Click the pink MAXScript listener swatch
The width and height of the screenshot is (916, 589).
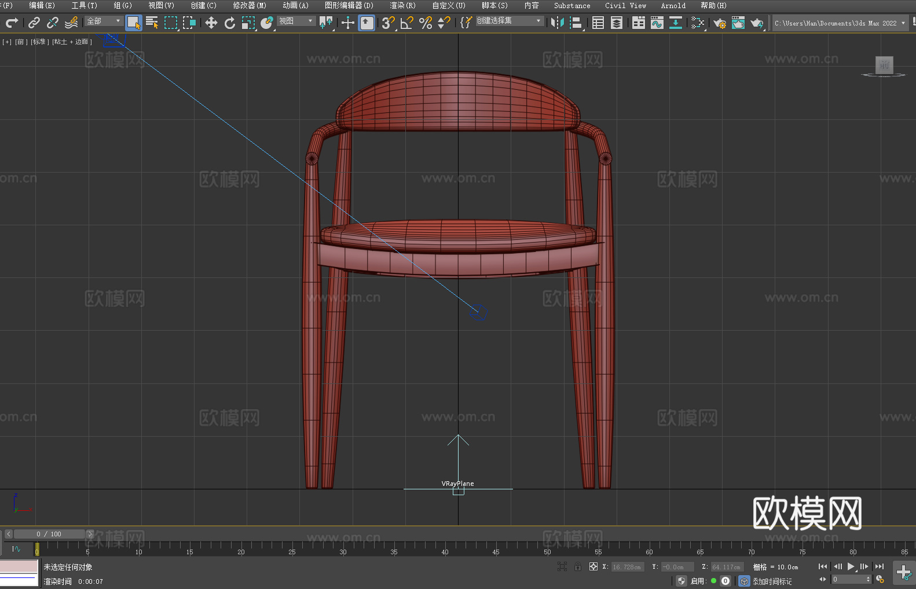[19, 566]
